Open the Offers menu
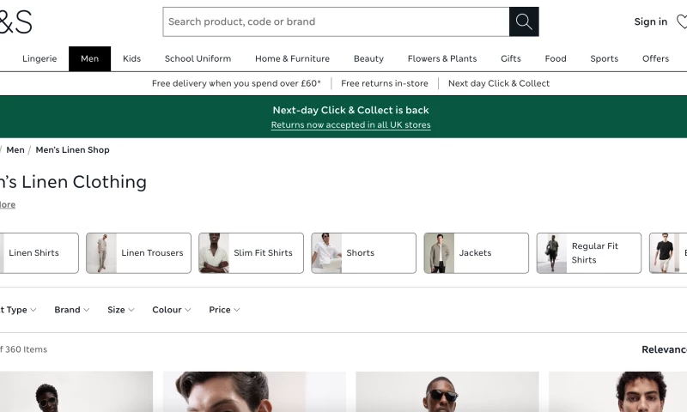The image size is (687, 412). [655, 58]
